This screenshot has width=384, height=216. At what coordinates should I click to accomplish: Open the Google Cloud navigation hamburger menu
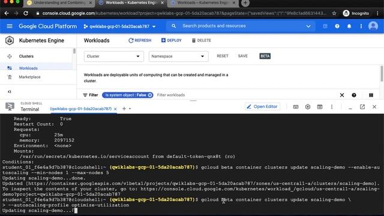pyautogui.click(x=10, y=26)
